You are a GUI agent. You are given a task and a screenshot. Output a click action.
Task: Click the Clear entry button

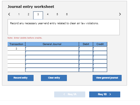[x=54, y=78]
